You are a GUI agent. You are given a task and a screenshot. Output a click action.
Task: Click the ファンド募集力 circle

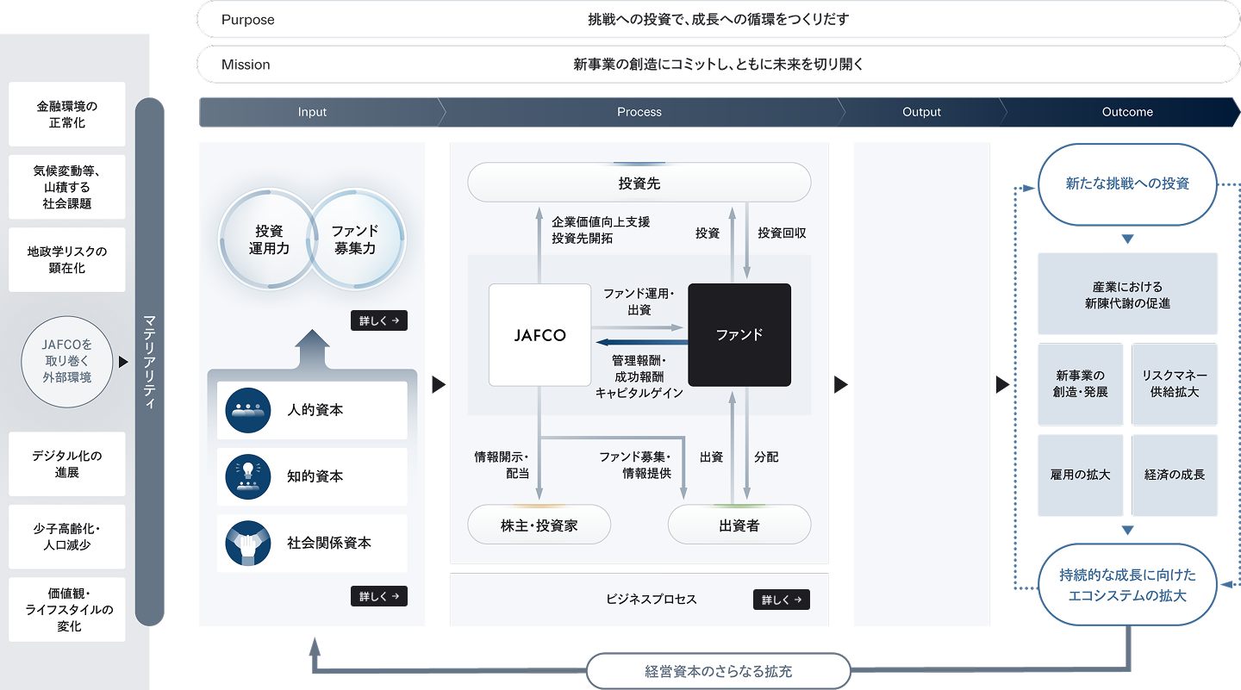pos(355,240)
